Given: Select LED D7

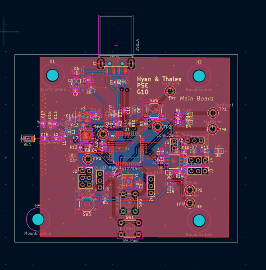Looking at the screenshot, I should point(194,151).
